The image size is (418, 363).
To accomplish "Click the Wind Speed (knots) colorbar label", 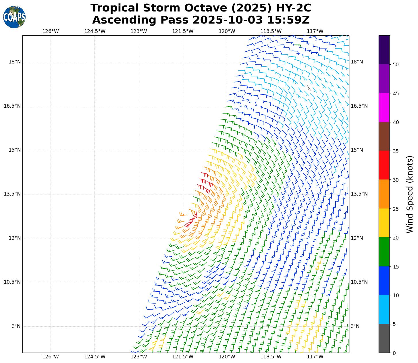I will (x=410, y=194).
